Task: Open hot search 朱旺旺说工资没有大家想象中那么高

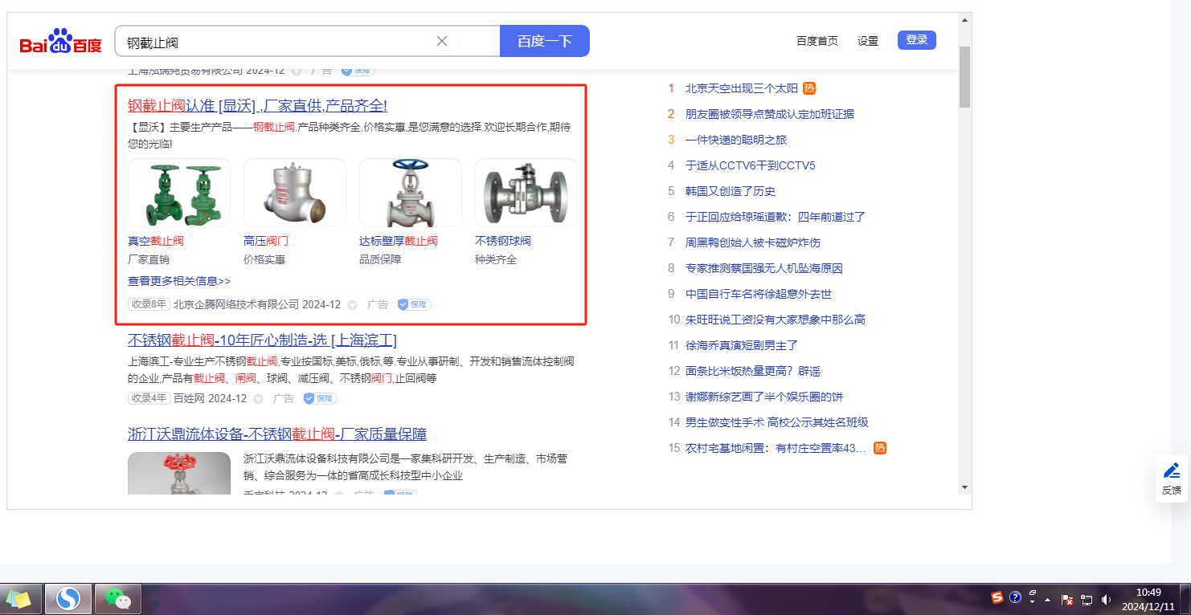Action: [776, 320]
